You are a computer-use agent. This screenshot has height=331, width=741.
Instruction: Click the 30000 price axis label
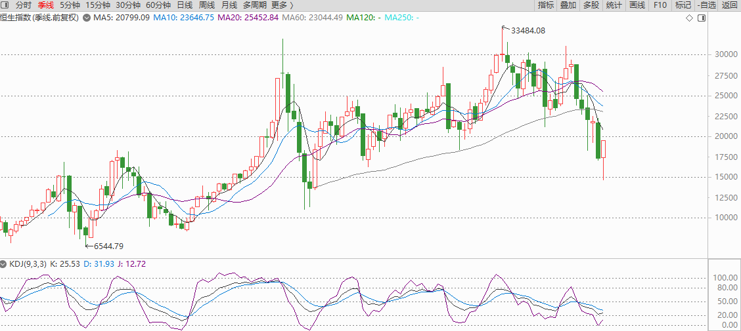(x=727, y=54)
